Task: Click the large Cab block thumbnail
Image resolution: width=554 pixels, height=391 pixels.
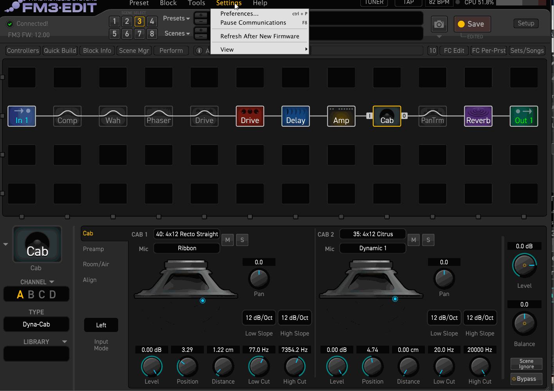Action: pyautogui.click(x=37, y=244)
